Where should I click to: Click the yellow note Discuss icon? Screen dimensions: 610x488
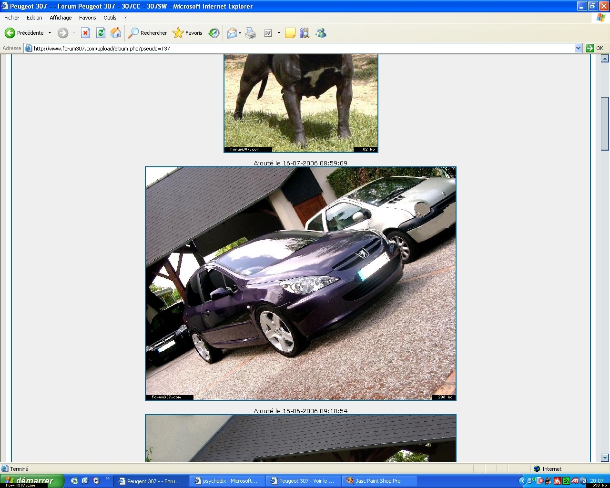click(290, 33)
